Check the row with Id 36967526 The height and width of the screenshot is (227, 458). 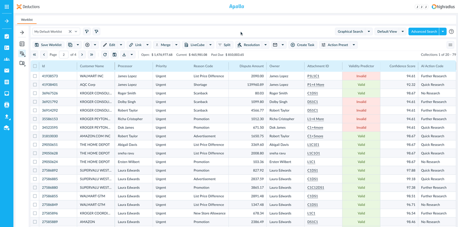click(35, 93)
